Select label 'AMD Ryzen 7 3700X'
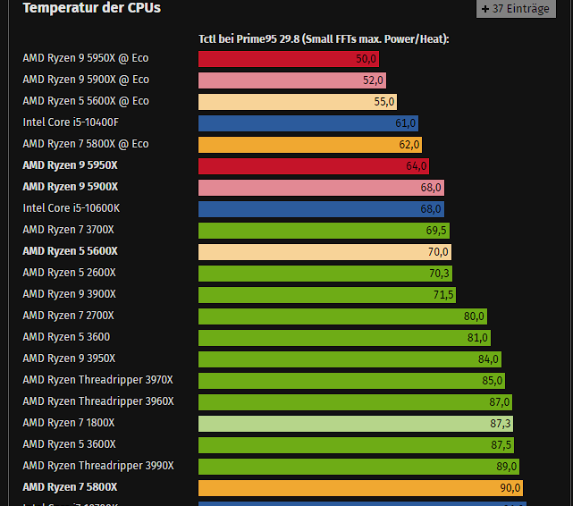This screenshot has width=573, height=506. click(x=68, y=230)
